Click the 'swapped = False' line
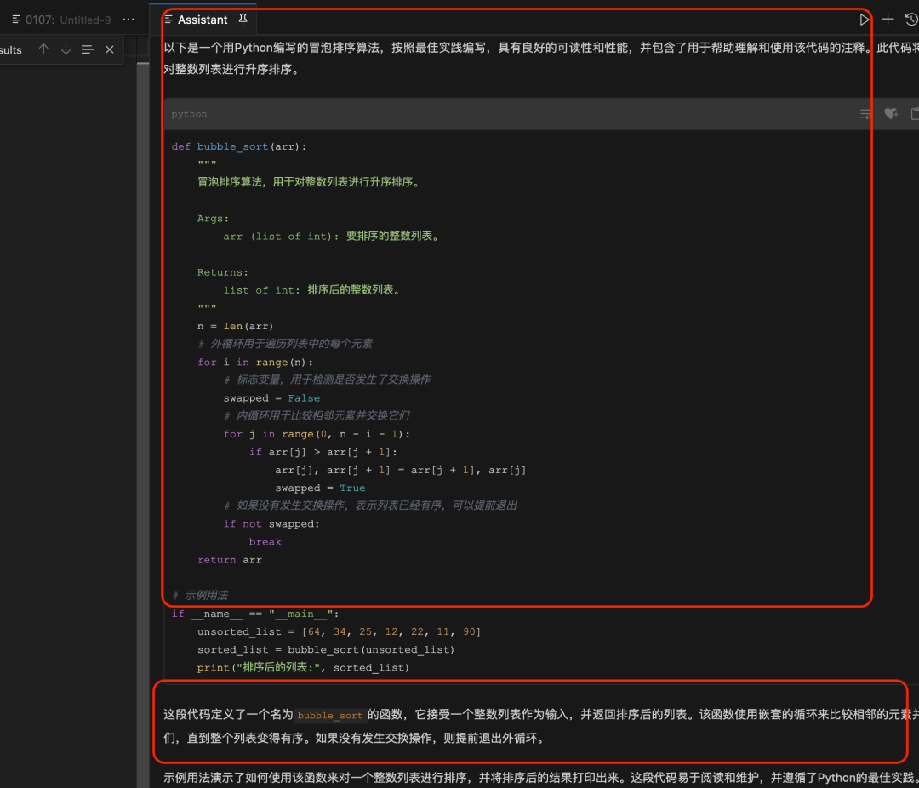 pos(271,398)
